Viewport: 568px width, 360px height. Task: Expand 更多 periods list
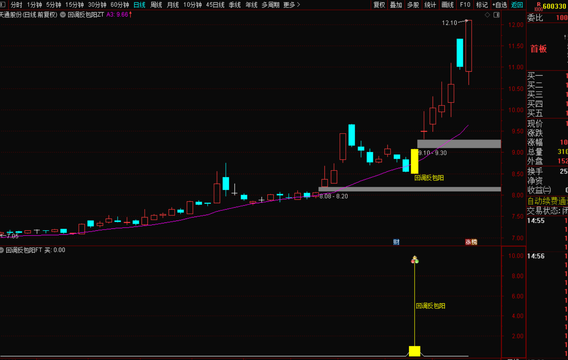point(291,5)
